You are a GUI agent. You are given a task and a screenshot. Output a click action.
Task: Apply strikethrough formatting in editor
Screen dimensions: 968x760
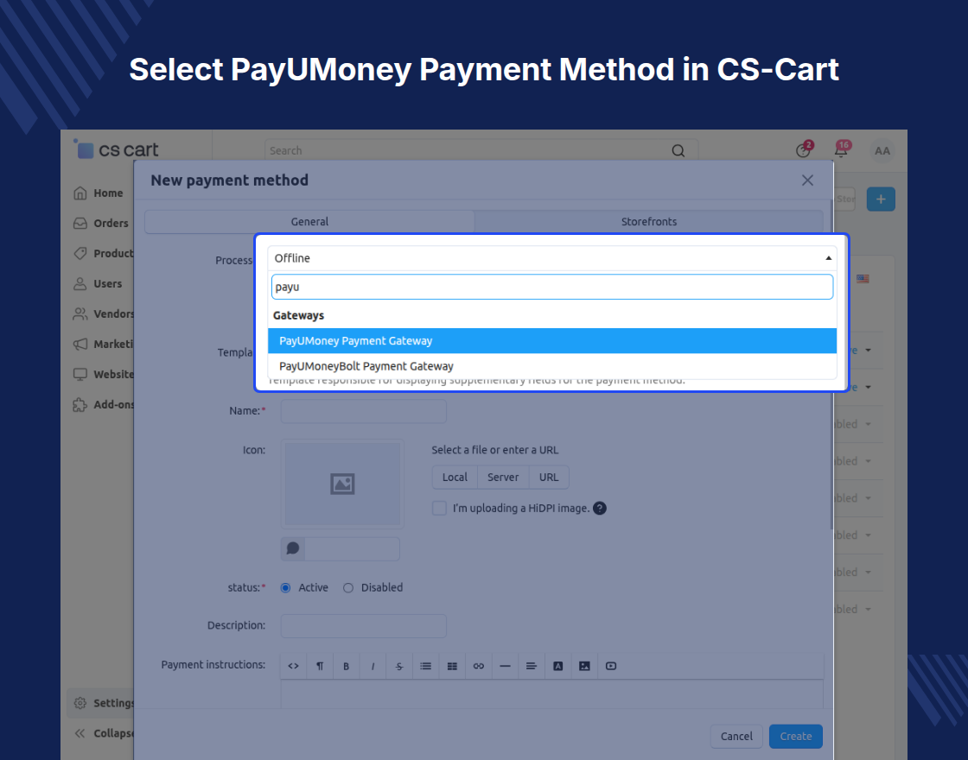[399, 666]
